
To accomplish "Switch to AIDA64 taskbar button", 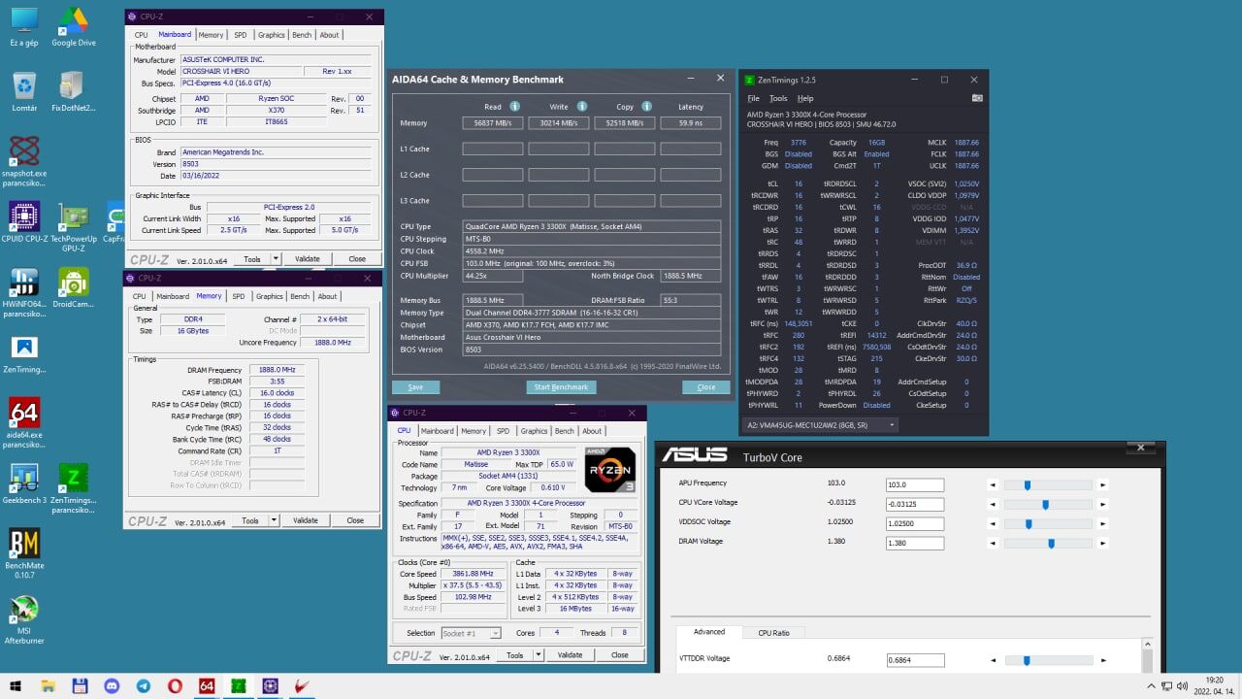I will 207,685.
